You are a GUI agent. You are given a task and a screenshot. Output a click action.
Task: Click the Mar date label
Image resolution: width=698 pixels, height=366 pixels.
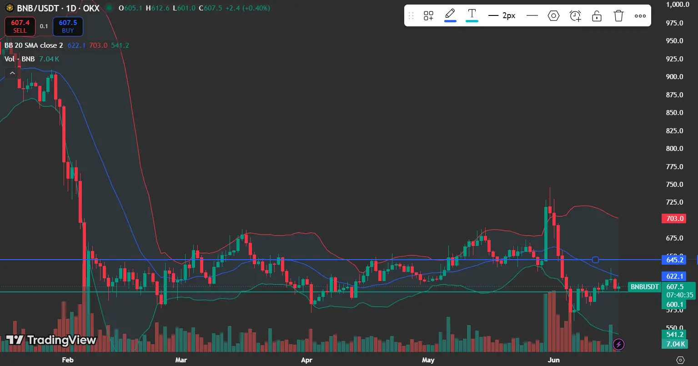181,360
